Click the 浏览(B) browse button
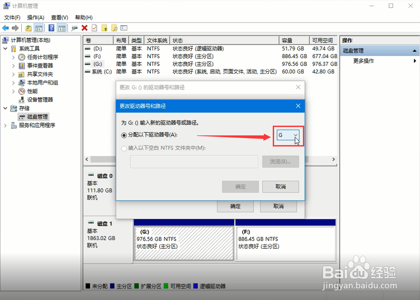Viewport: 420px width, 300px height. [280, 162]
